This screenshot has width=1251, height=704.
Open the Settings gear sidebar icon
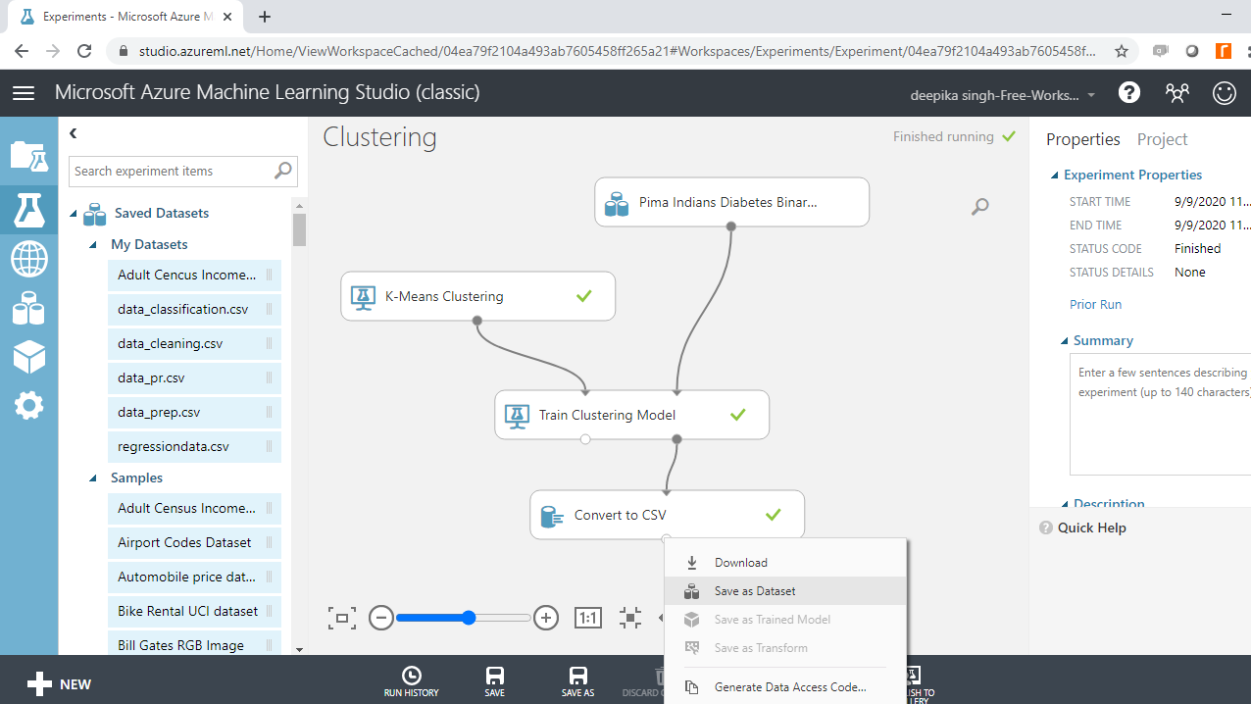pos(28,404)
